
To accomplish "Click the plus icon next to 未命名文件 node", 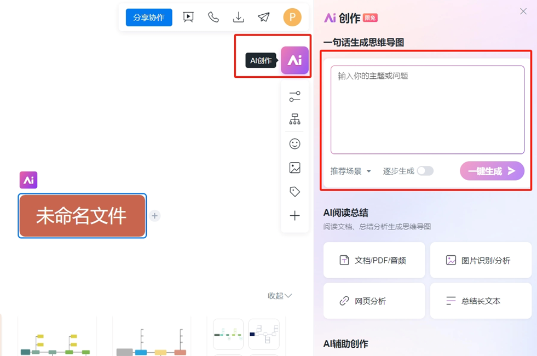I will 155,216.
